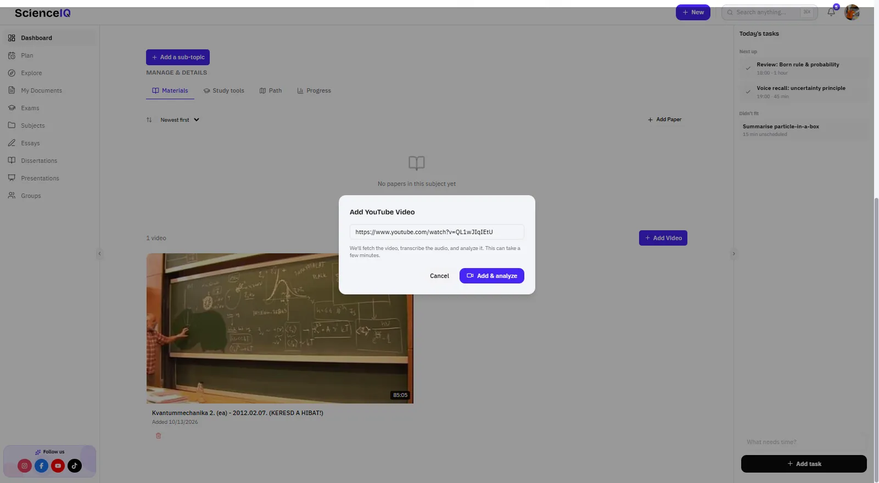
Task: Open the Summarise particle-in-a-box task
Action: [804, 130]
